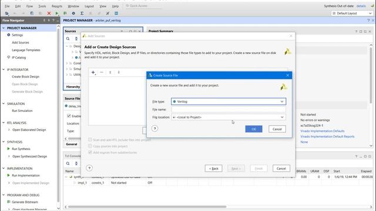Image resolution: width=376 pixels, height=211 pixels.
Task: Click the crossed tools toolbar icon
Action: point(108,13)
